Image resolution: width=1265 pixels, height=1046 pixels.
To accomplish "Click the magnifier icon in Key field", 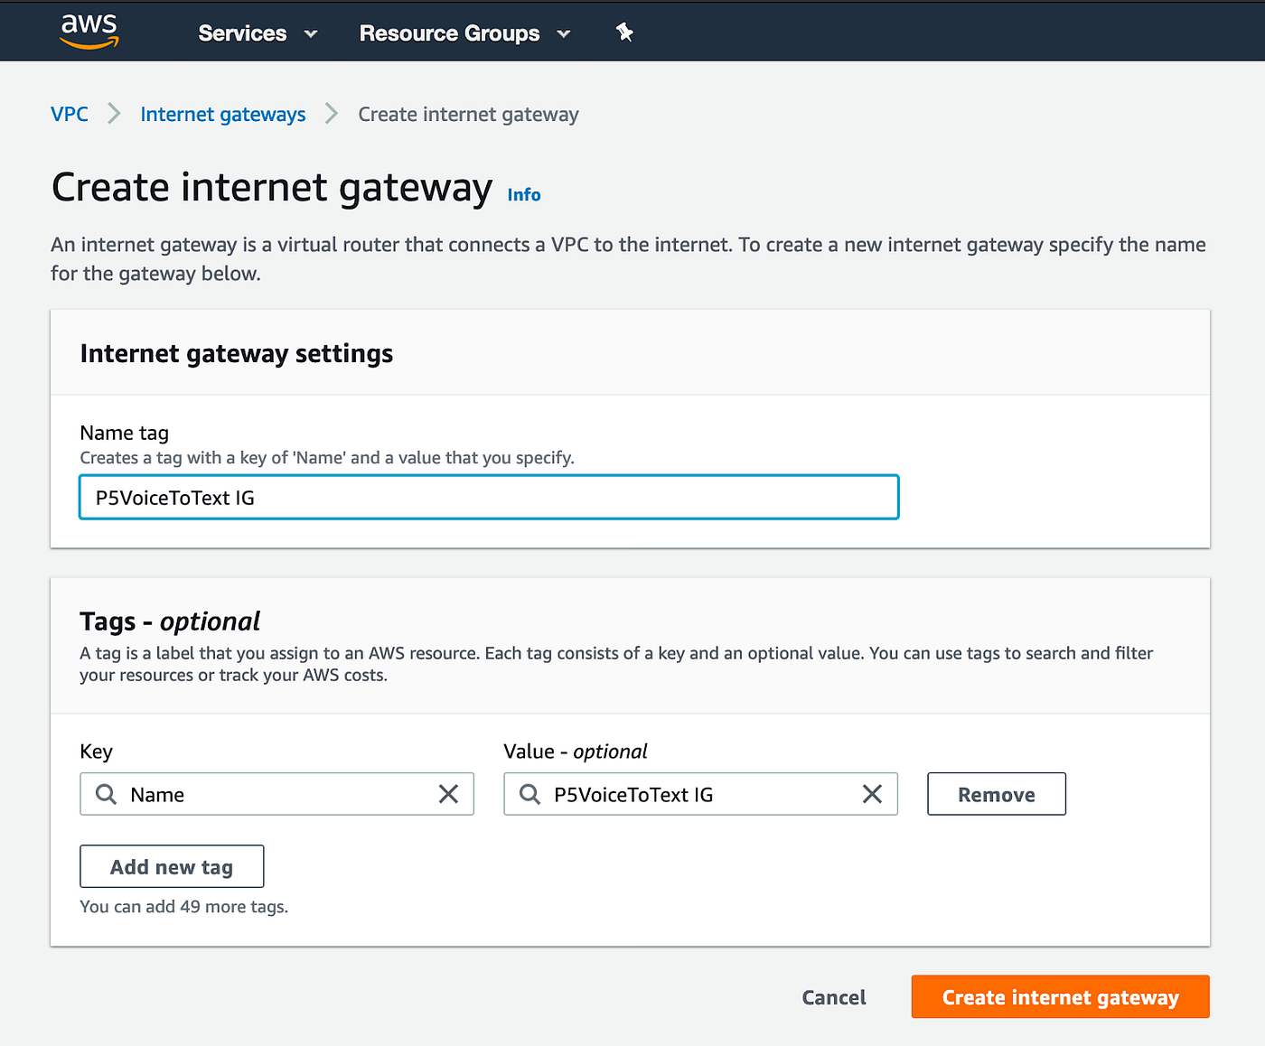I will coord(105,794).
